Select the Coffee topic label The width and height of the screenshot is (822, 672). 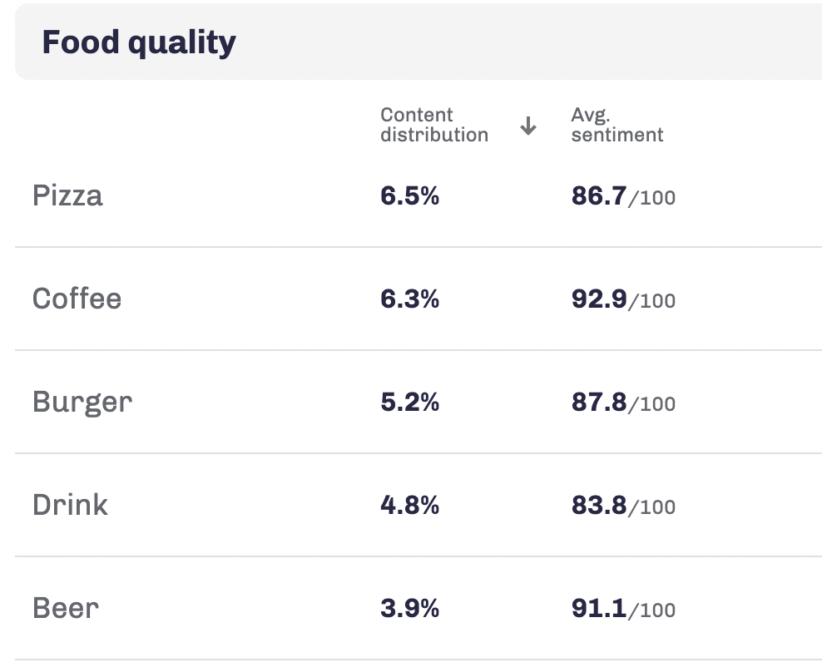[77, 299]
